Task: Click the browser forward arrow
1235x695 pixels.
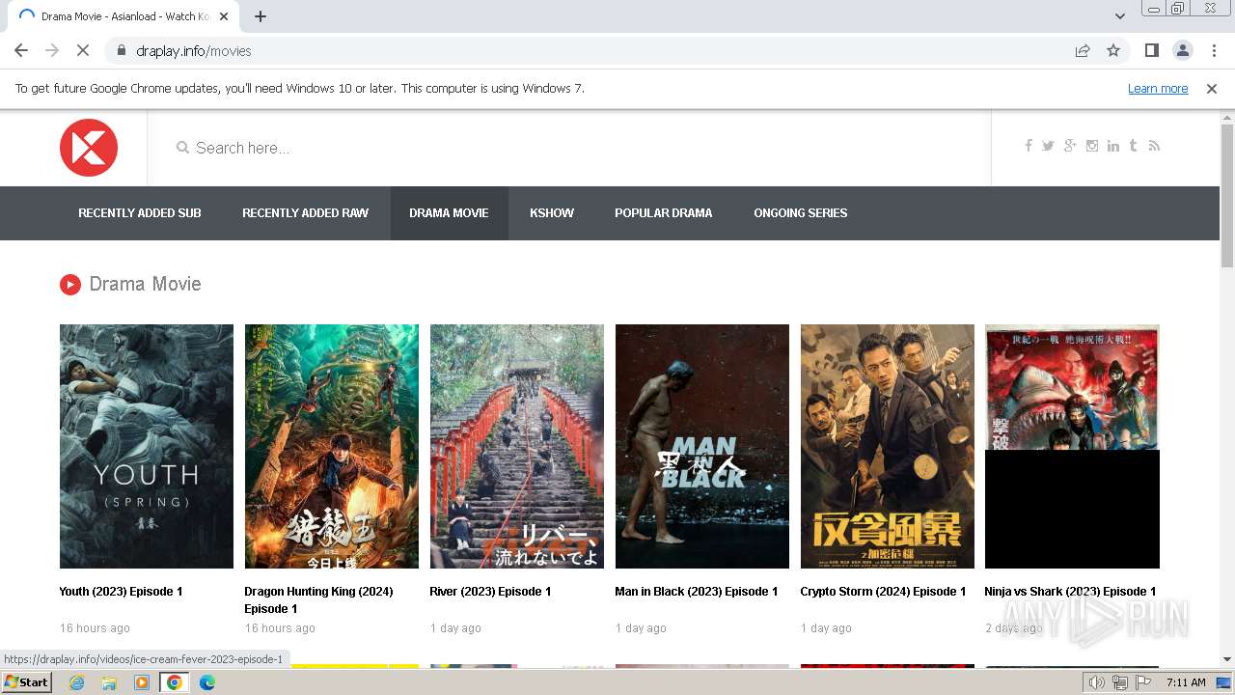Action: (x=52, y=50)
